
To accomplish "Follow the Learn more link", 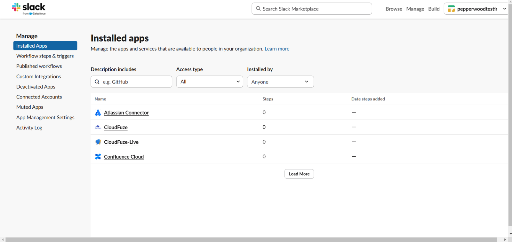I will click(277, 49).
